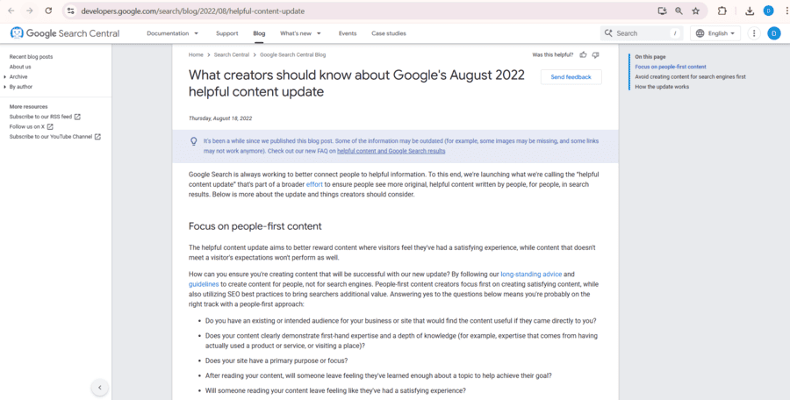
Task: Click the install app icon in address bar
Action: coord(662,11)
